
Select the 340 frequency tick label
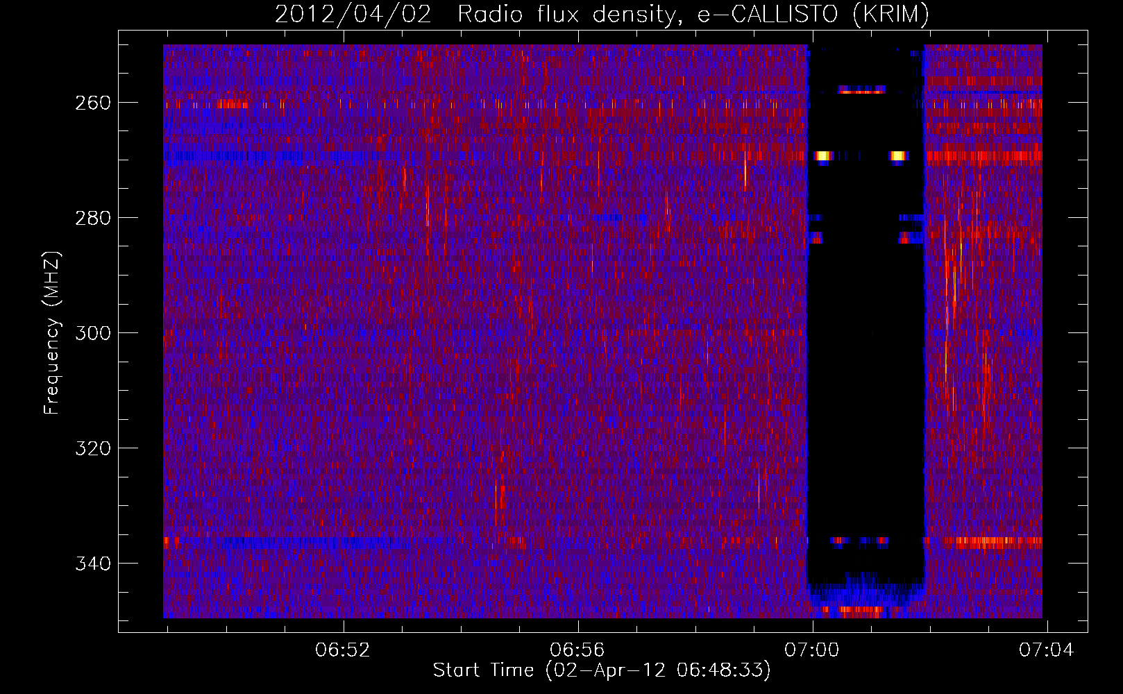point(93,564)
